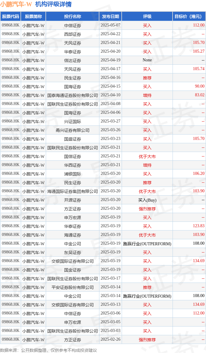Select the date 2025-04-16
The height and width of the screenshot is (353, 206).
111,78
